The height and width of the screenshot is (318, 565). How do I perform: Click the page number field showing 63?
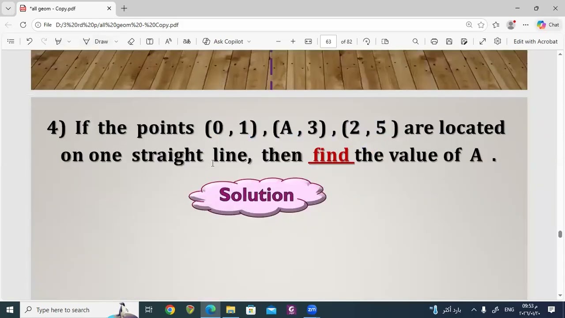pos(328,42)
